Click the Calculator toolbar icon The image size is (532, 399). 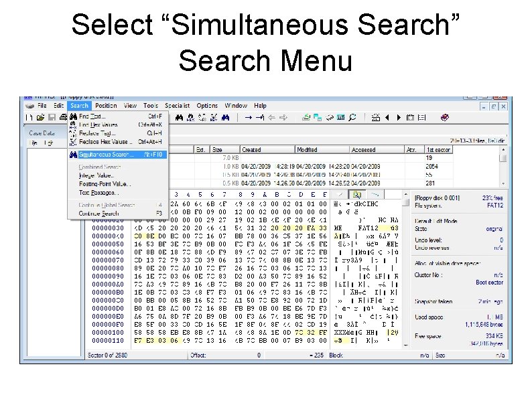pos(340,118)
